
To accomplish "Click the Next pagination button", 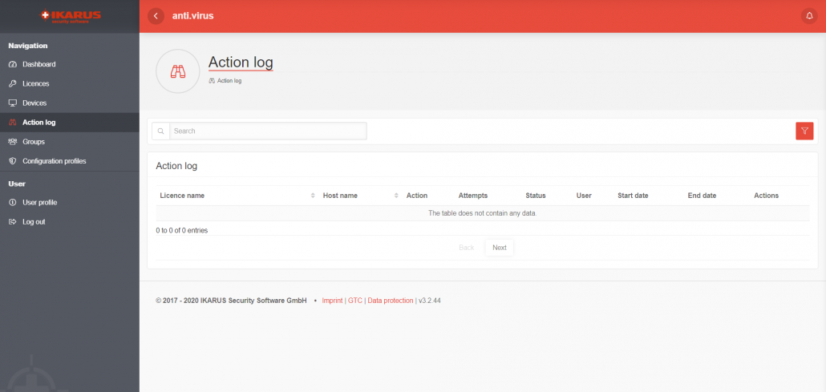I will 499,248.
